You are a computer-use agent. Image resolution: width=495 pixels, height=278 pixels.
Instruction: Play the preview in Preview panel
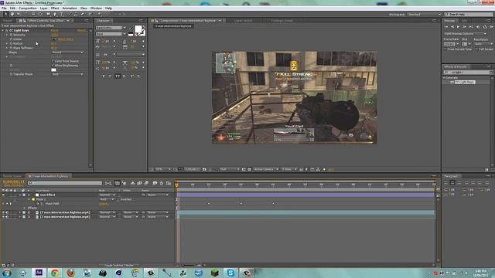coord(458,27)
